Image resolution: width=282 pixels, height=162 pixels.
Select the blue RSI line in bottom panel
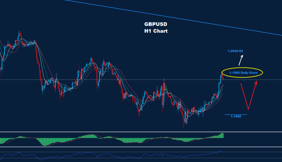pos(113,154)
